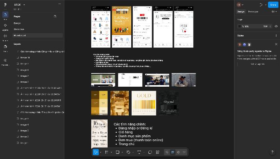The image size is (280, 159).
Task: Collapse the left panel with minimize UI toggle
Action: (x=60, y=4)
